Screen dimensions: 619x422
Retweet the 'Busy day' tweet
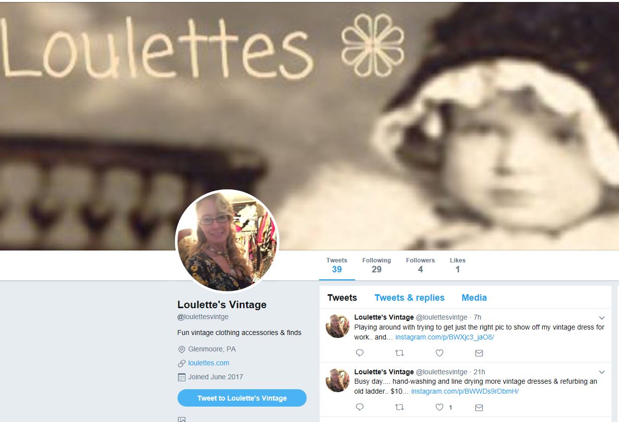[x=399, y=407]
